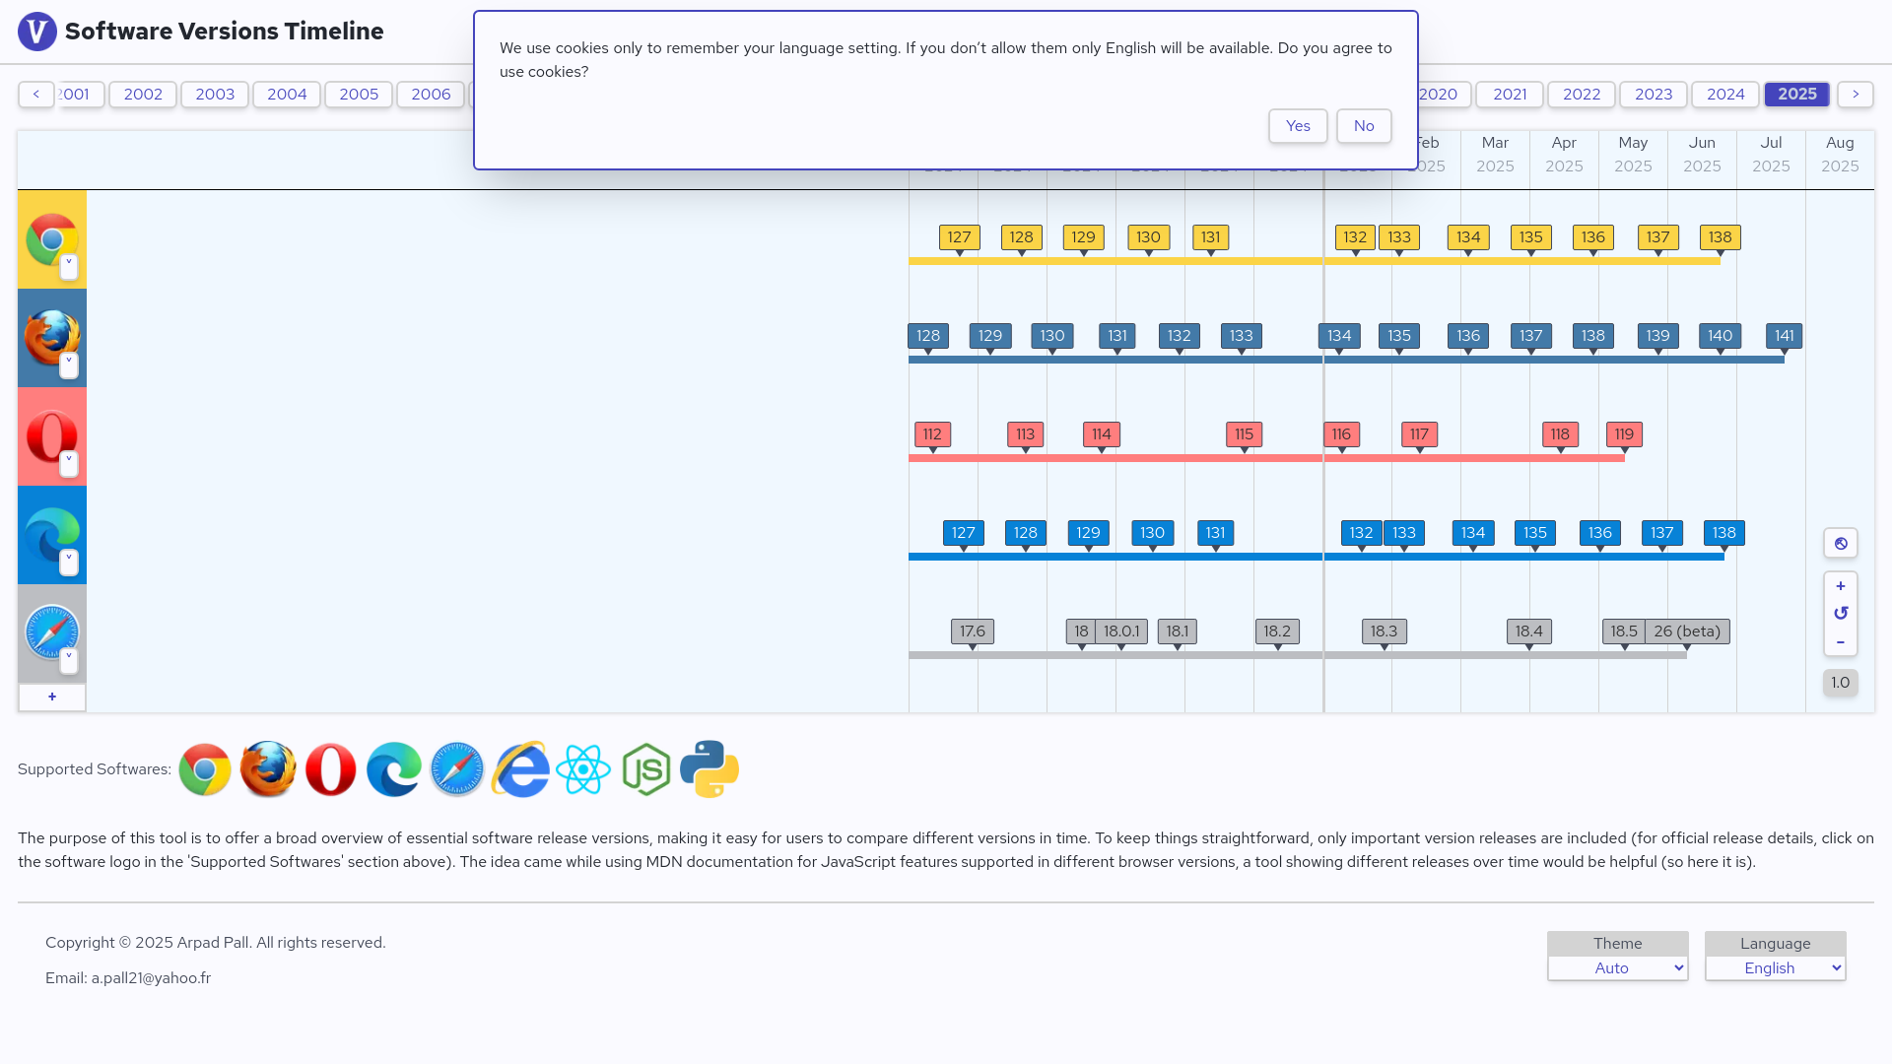This screenshot has width=1892, height=1064.
Task: Select the 2002 year tab
Action: (143, 95)
